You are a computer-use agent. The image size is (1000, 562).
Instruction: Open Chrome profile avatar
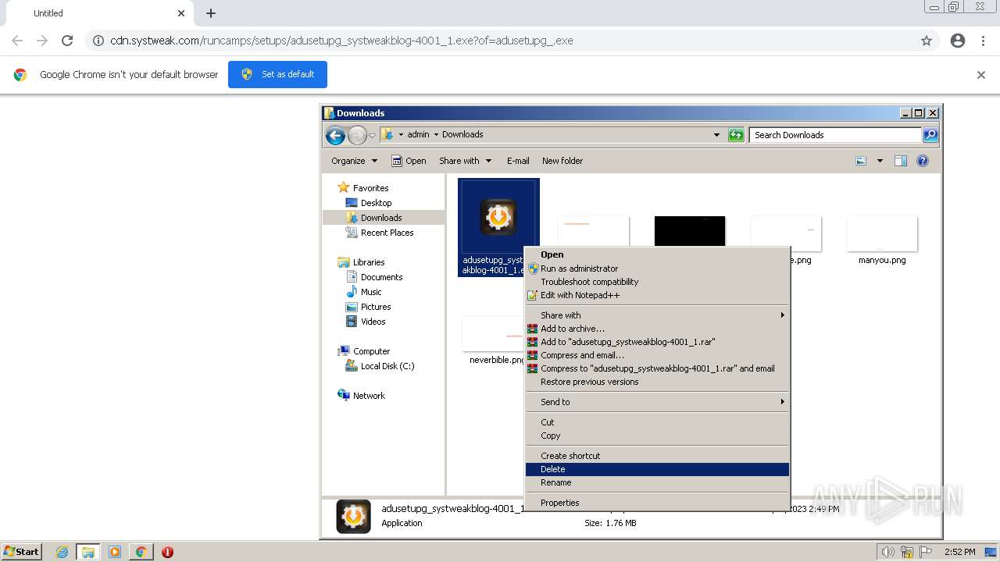point(958,41)
